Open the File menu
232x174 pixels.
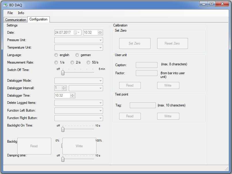pos(10,13)
